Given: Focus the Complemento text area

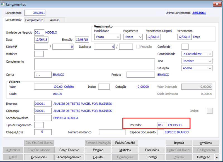Looking at the screenshot, I should [x=94, y=64].
